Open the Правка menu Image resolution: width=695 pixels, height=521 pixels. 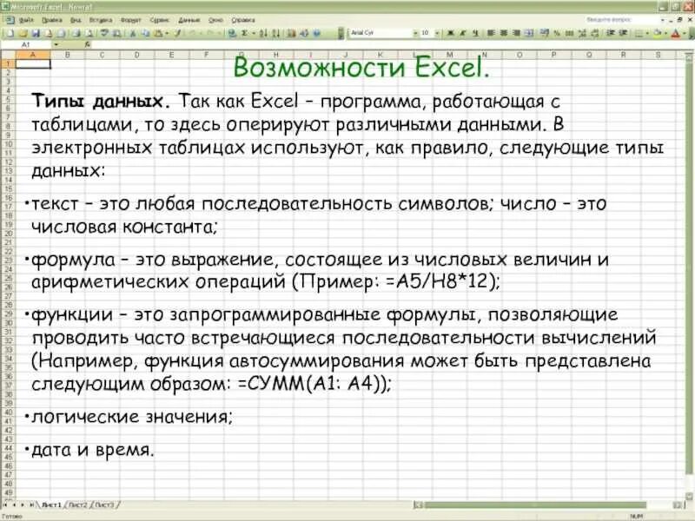click(x=52, y=20)
